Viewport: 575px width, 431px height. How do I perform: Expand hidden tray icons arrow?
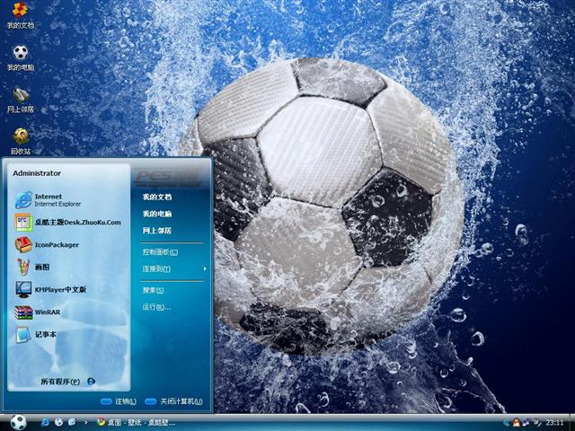coord(507,423)
